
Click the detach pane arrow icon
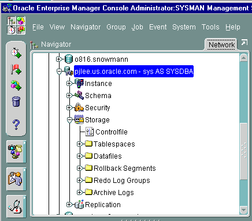tap(244, 42)
